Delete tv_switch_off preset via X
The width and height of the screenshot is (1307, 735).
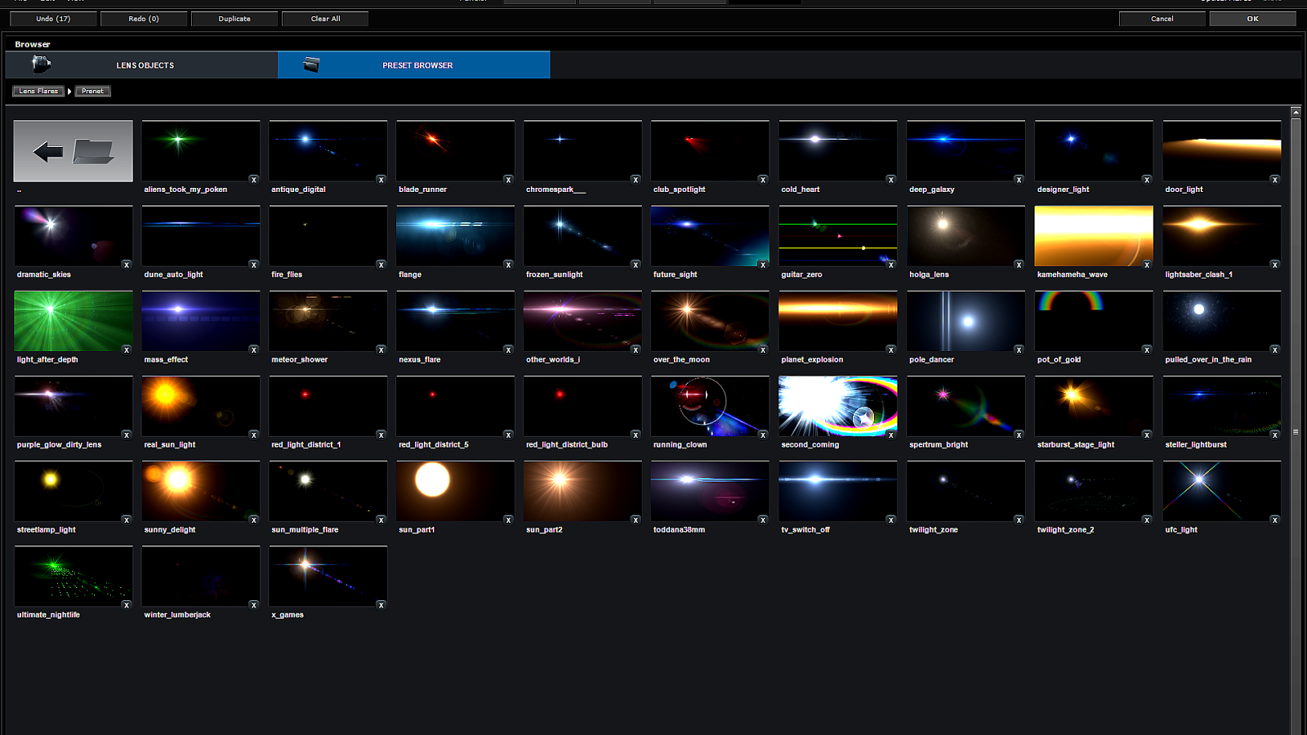pos(891,520)
